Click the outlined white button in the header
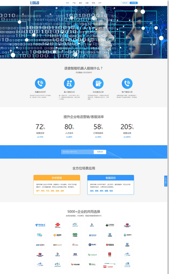The width and height of the screenshot is (169, 274). [125, 3]
